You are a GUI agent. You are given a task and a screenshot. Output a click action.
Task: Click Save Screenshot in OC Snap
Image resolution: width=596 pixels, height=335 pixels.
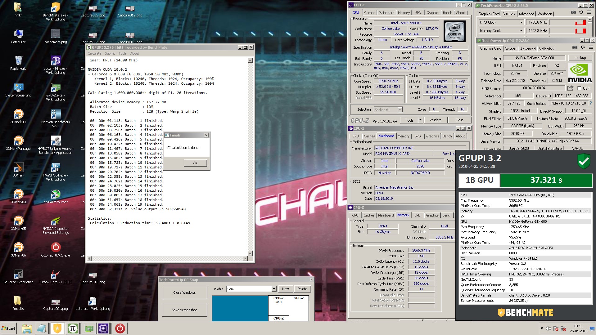184,310
